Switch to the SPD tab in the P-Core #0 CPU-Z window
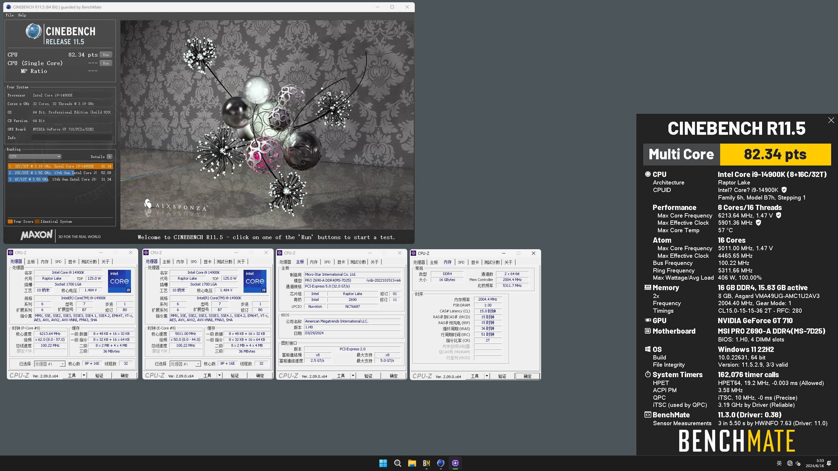The height and width of the screenshot is (471, 838). 58,262
